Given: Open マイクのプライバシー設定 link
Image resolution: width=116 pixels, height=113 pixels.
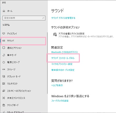Looking at the screenshot, I should coord(62,64).
